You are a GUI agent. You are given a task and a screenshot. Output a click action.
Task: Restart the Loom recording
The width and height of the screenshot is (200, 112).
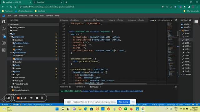click(32, 98)
